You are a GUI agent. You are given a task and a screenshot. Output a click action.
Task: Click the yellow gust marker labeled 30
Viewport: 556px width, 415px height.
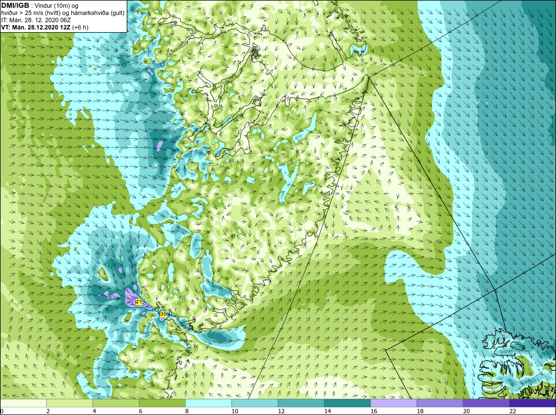coord(163,314)
